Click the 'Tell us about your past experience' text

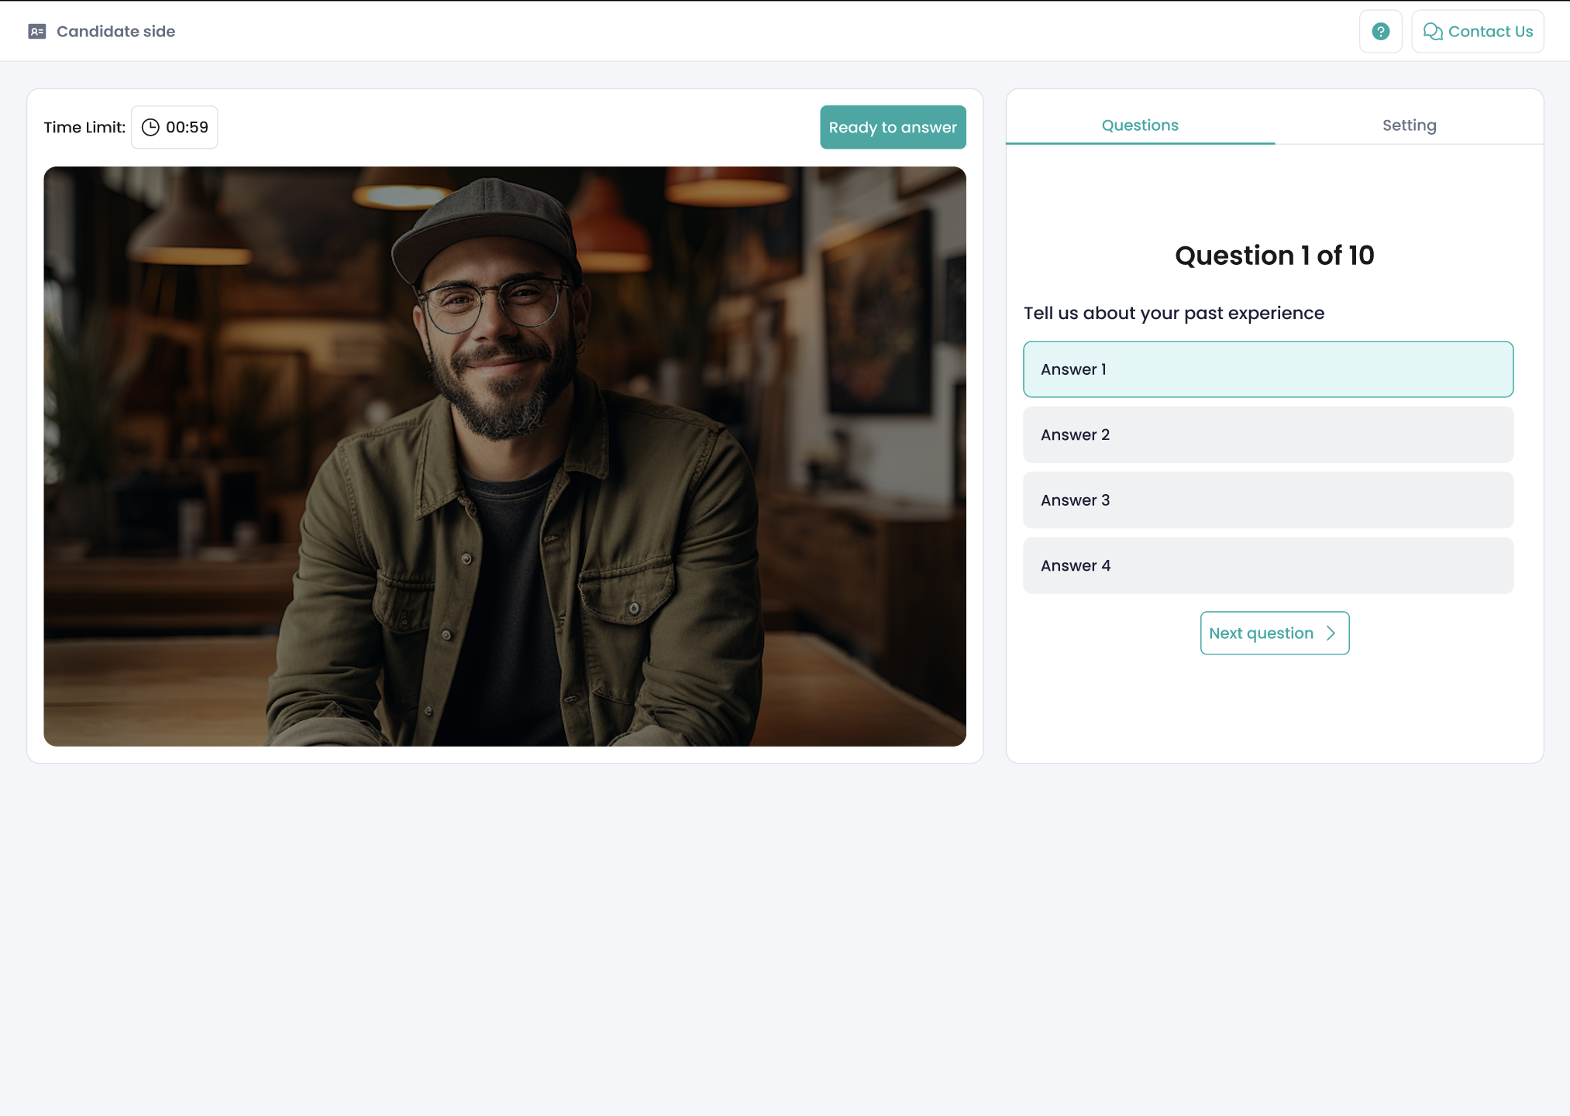pyautogui.click(x=1173, y=313)
